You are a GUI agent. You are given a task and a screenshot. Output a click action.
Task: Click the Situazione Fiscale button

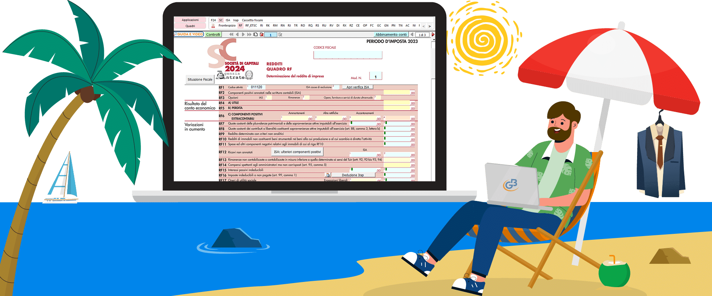pyautogui.click(x=200, y=79)
